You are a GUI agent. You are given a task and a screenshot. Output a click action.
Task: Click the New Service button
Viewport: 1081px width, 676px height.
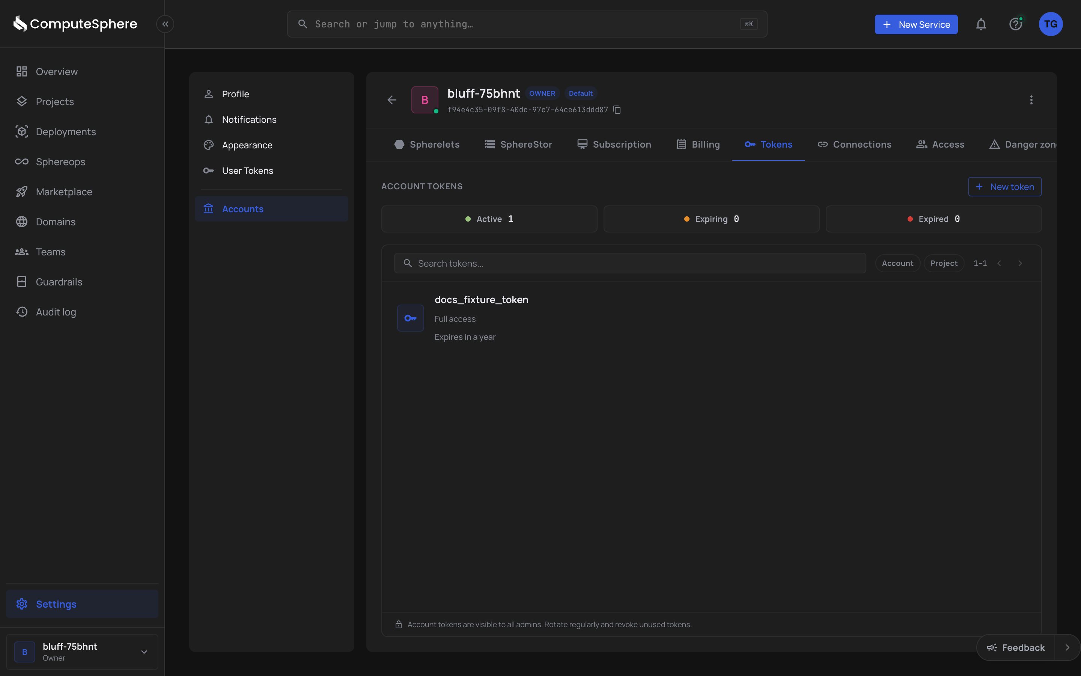tap(916, 24)
